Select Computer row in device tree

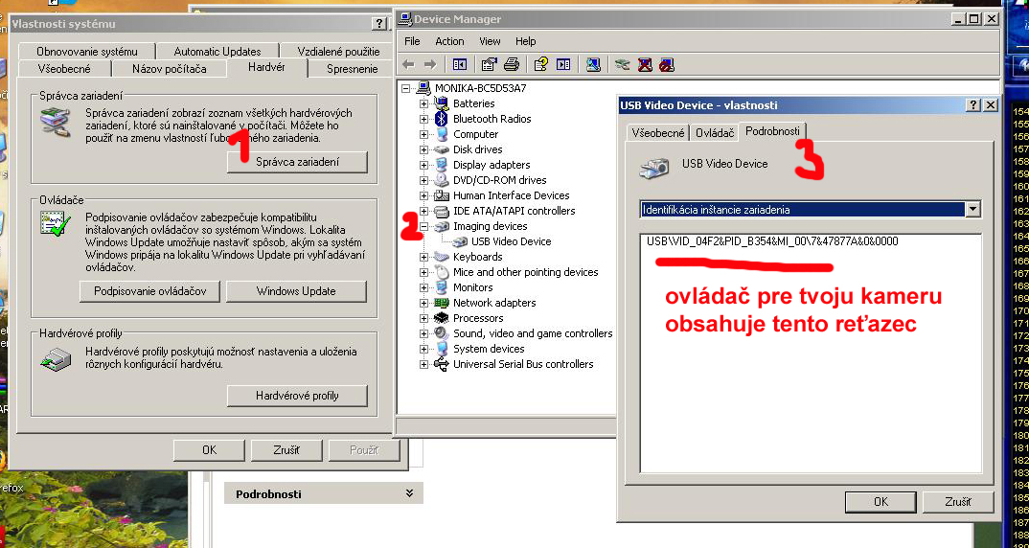476,134
